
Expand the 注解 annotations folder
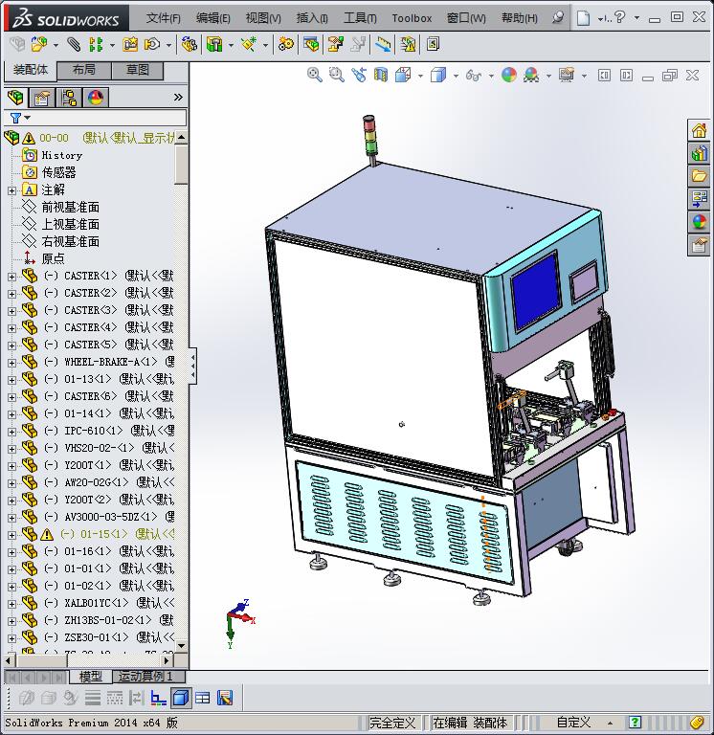(x=11, y=190)
